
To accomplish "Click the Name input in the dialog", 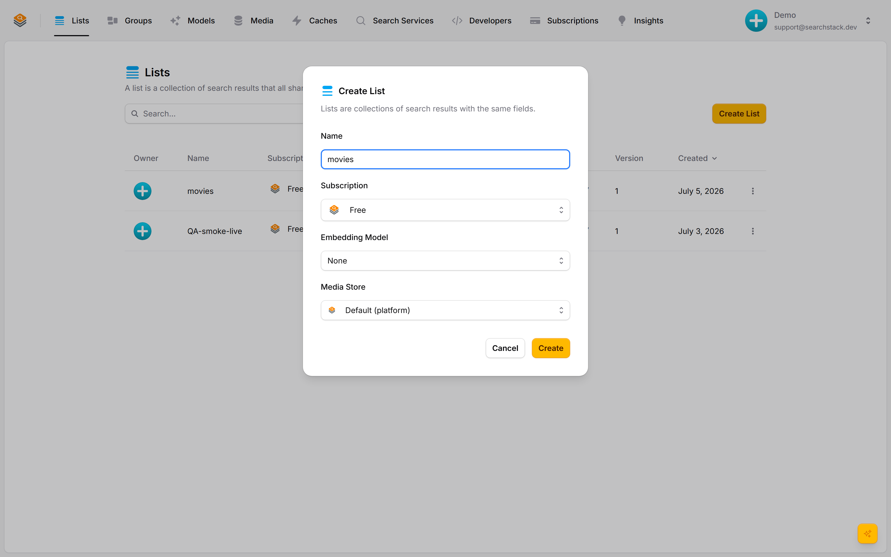I will pos(445,159).
